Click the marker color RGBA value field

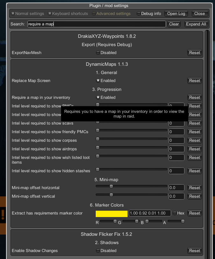[x=150, y=213]
